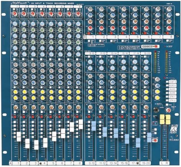Adjust channel 6 lower yellow aux knob
Image resolution: width=181 pixels, height=167 pixels.
(x=60, y=98)
